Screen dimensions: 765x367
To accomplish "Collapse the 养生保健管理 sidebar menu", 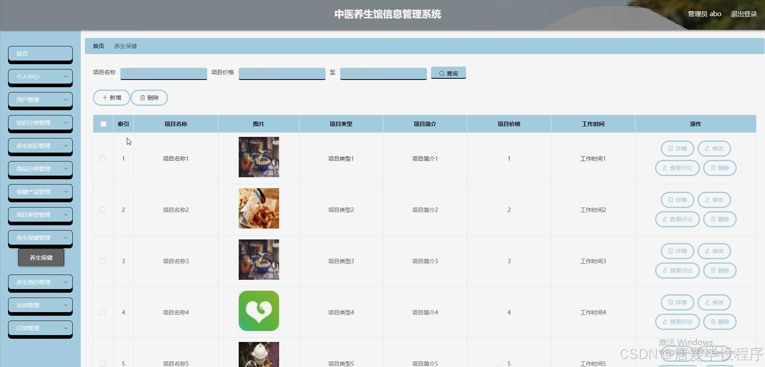I will tap(40, 238).
